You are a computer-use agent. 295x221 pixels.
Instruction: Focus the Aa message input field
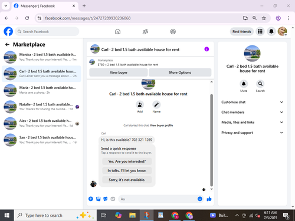tap(158, 199)
